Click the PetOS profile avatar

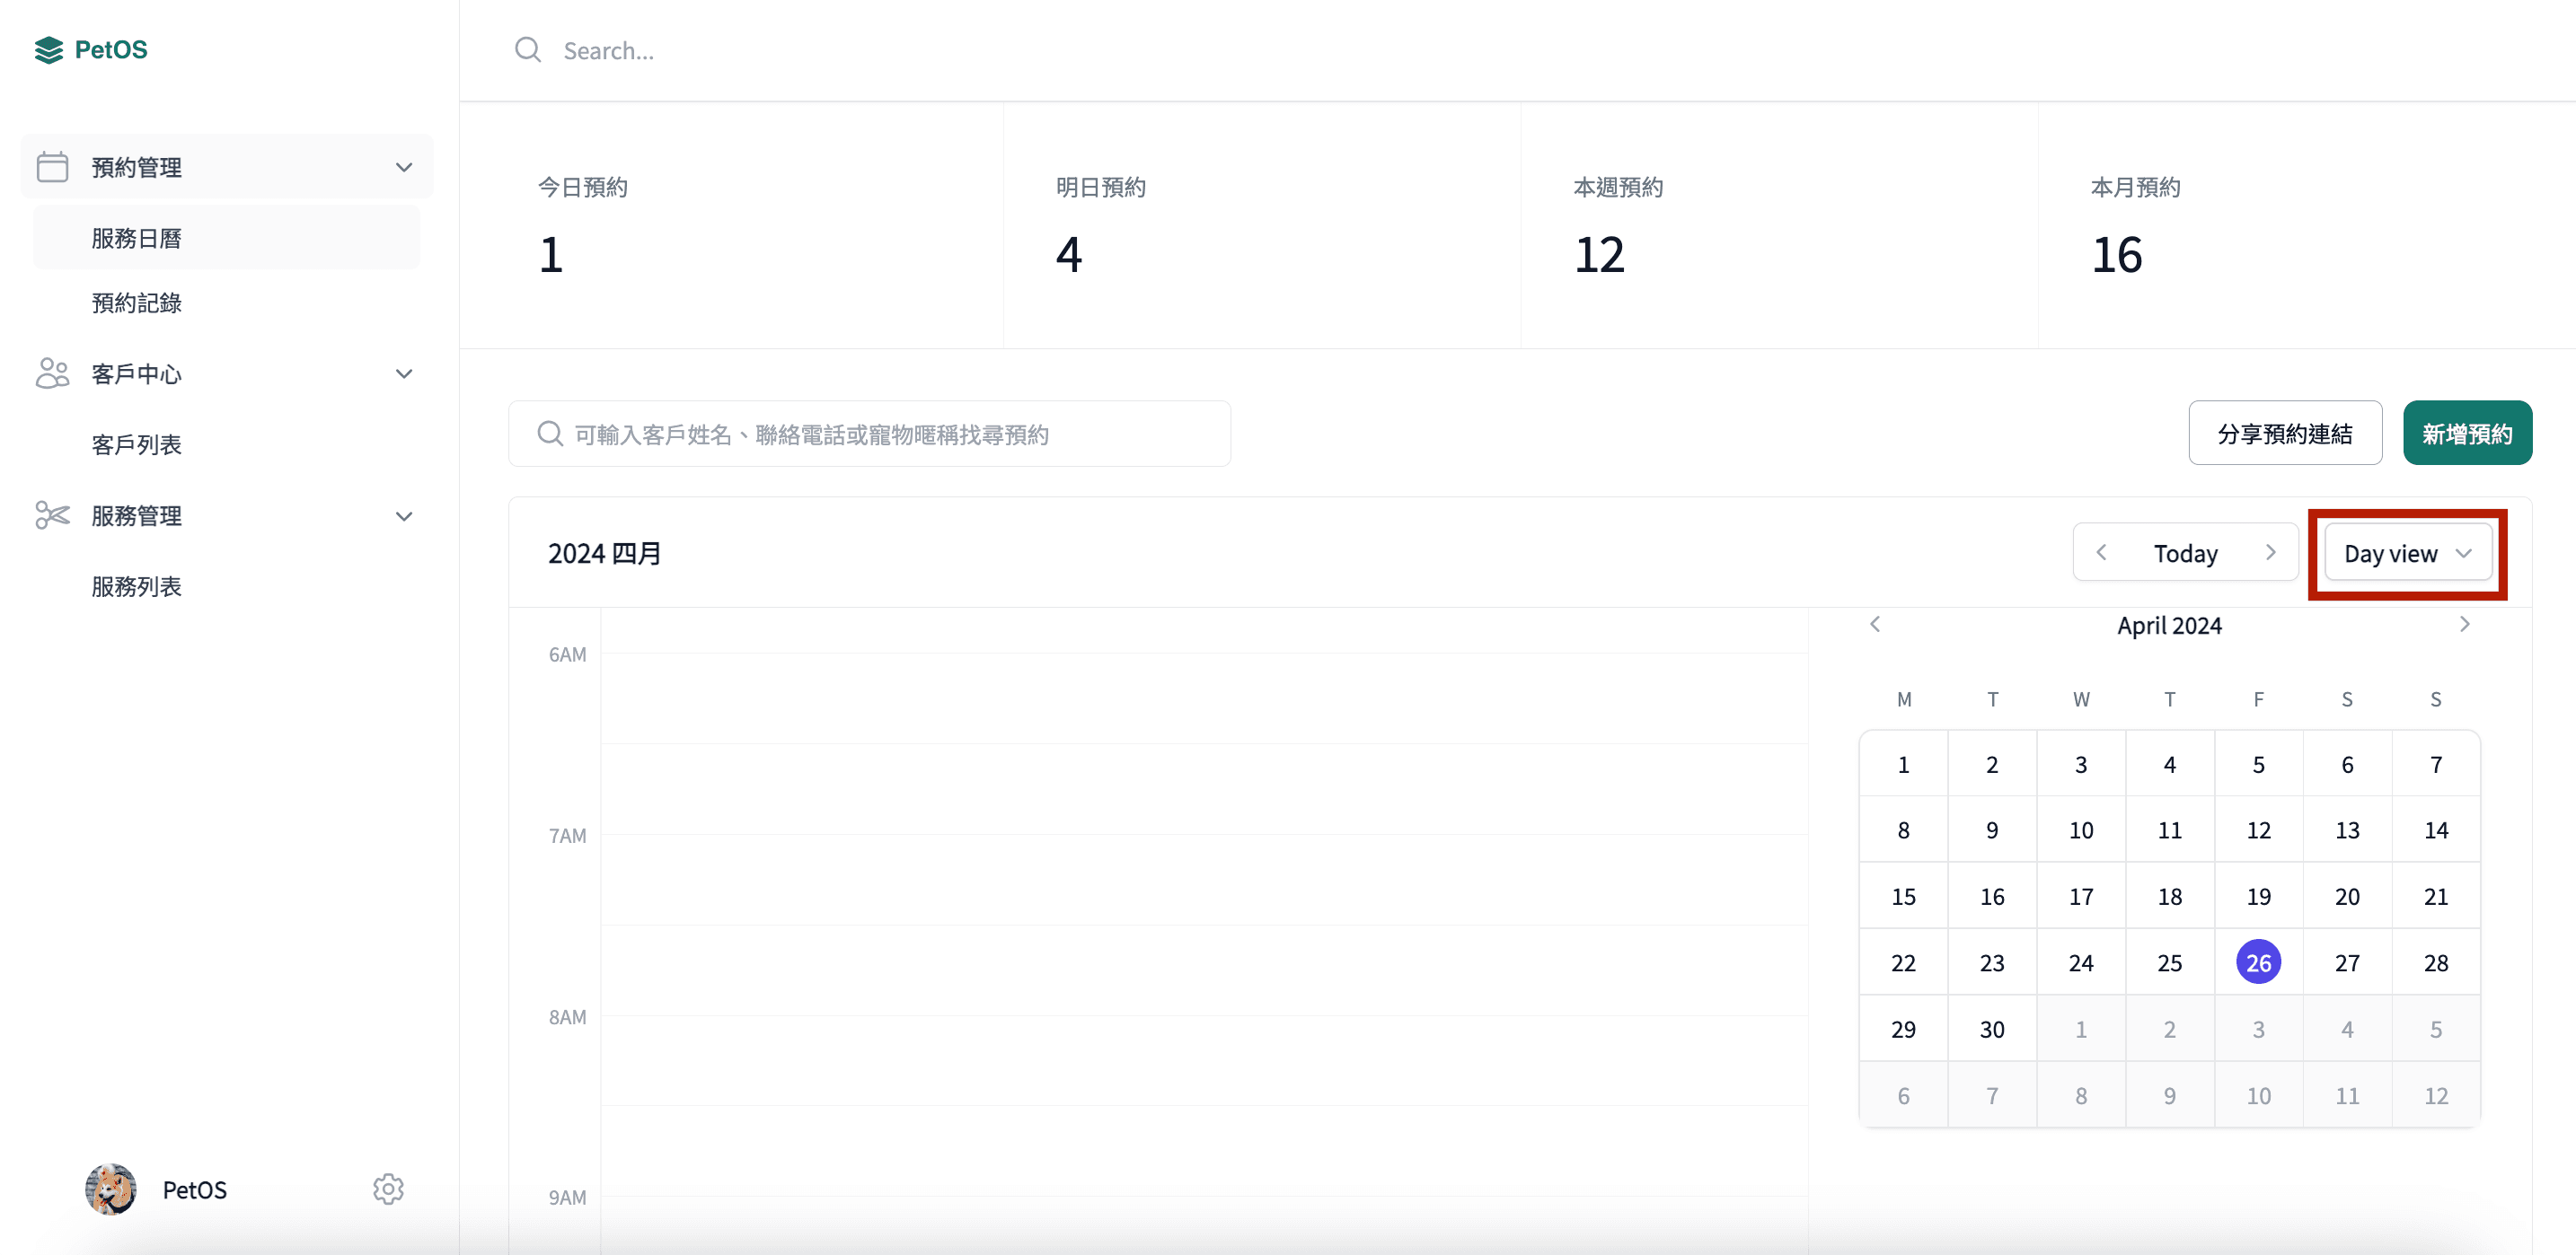[x=111, y=1189]
